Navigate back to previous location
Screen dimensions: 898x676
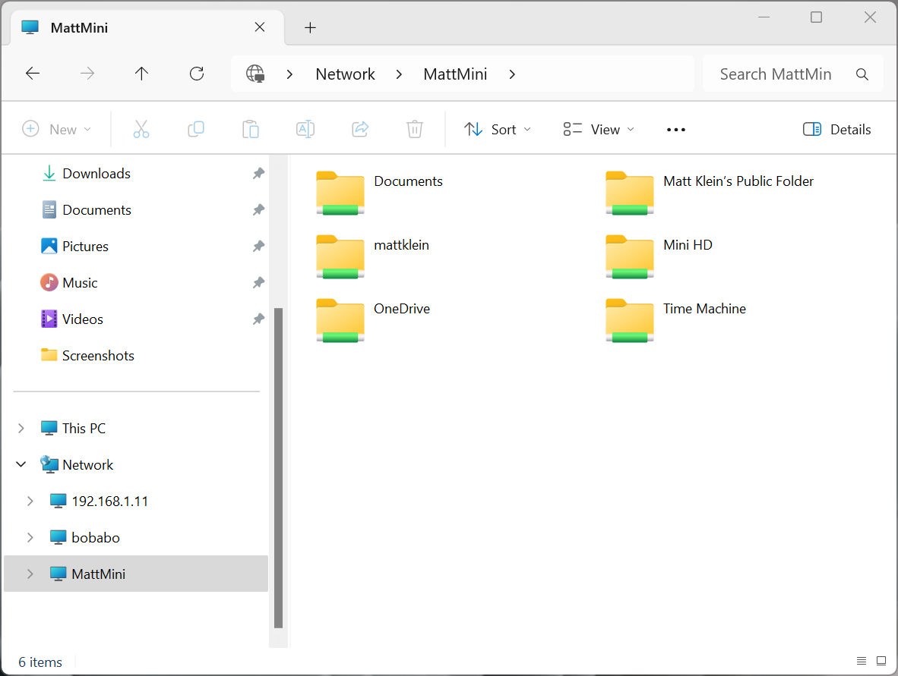click(x=33, y=74)
